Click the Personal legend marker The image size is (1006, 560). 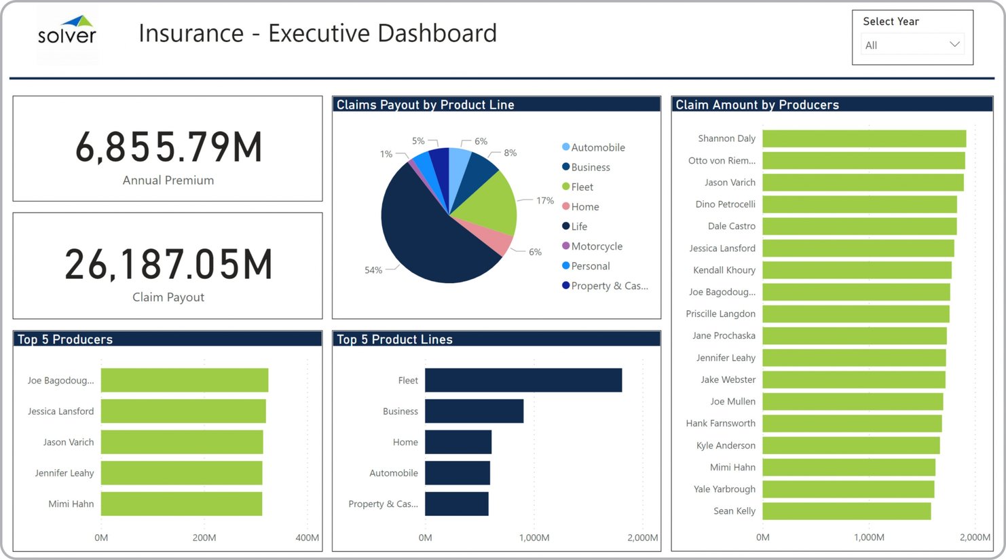pos(565,265)
